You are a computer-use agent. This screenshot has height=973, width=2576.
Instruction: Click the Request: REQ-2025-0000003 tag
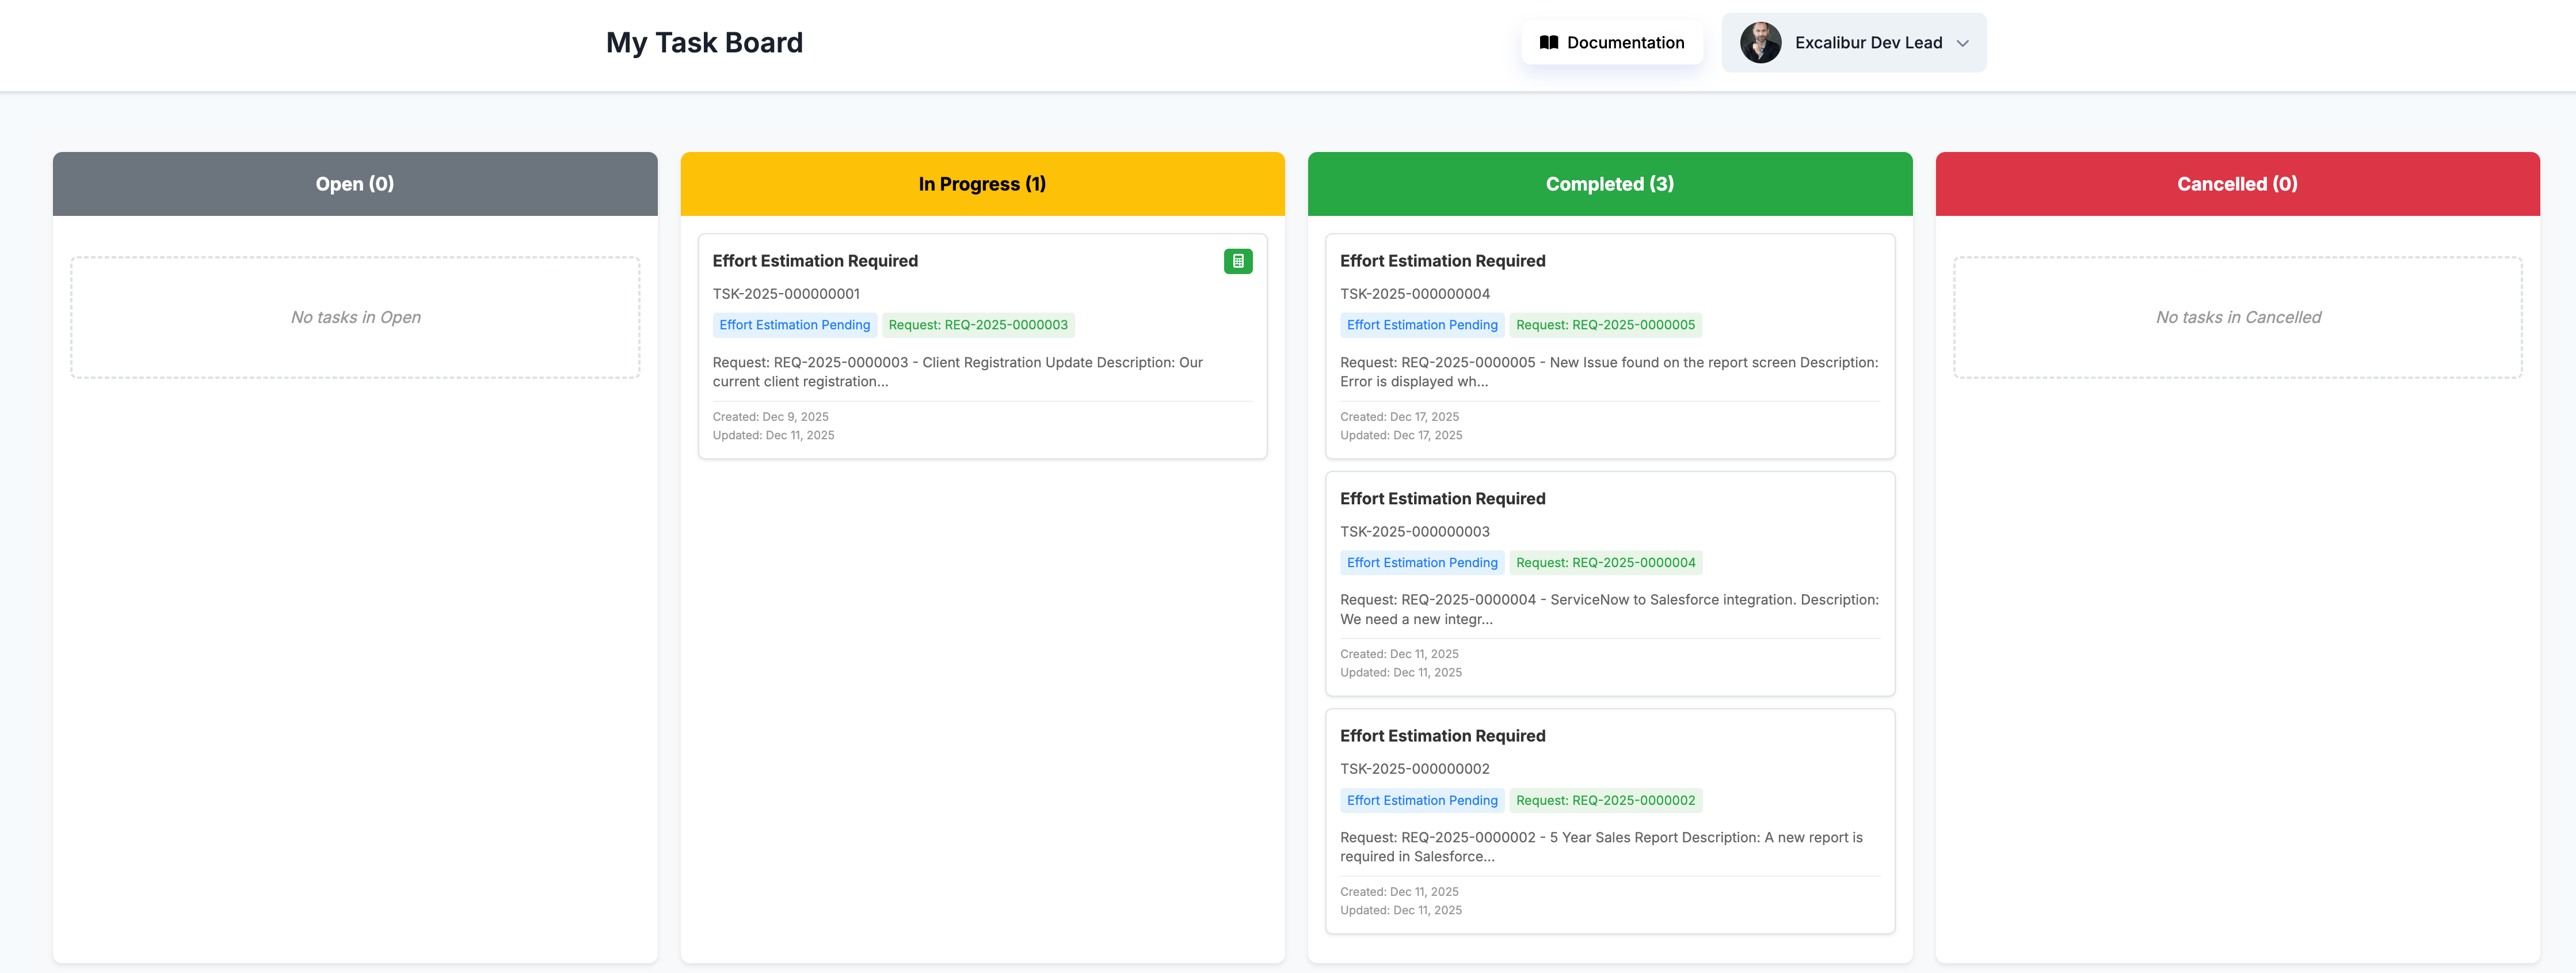tap(977, 325)
